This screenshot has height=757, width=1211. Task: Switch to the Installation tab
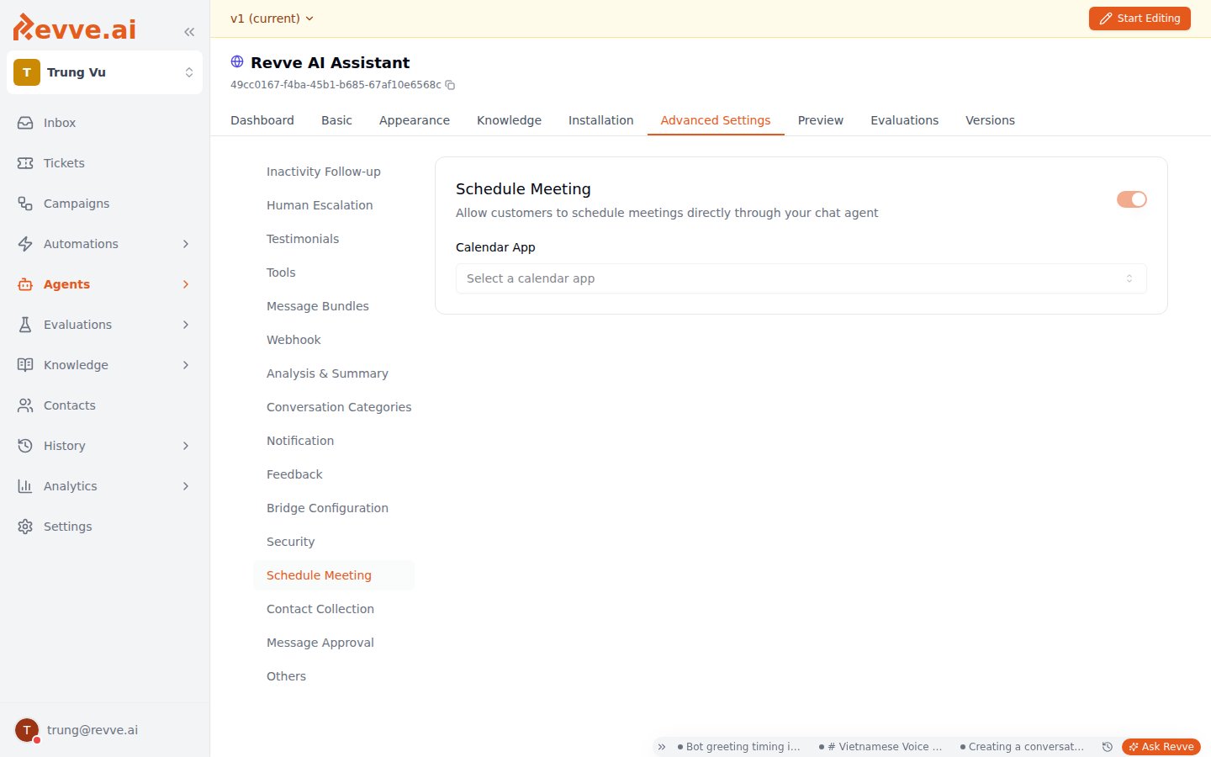coord(601,120)
